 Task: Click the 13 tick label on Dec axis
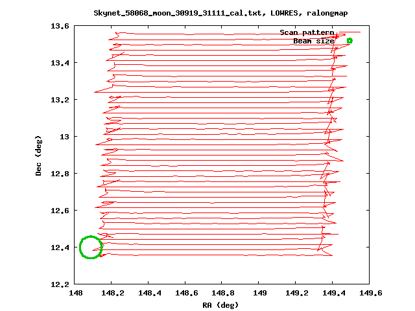click(64, 137)
